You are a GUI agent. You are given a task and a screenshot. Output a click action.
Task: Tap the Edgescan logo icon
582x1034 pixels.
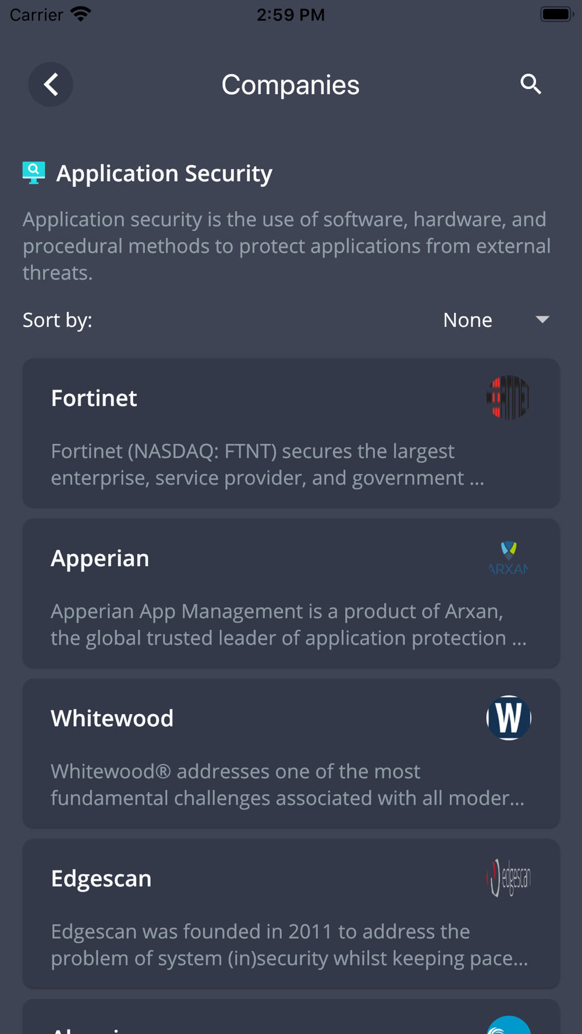[508, 878]
